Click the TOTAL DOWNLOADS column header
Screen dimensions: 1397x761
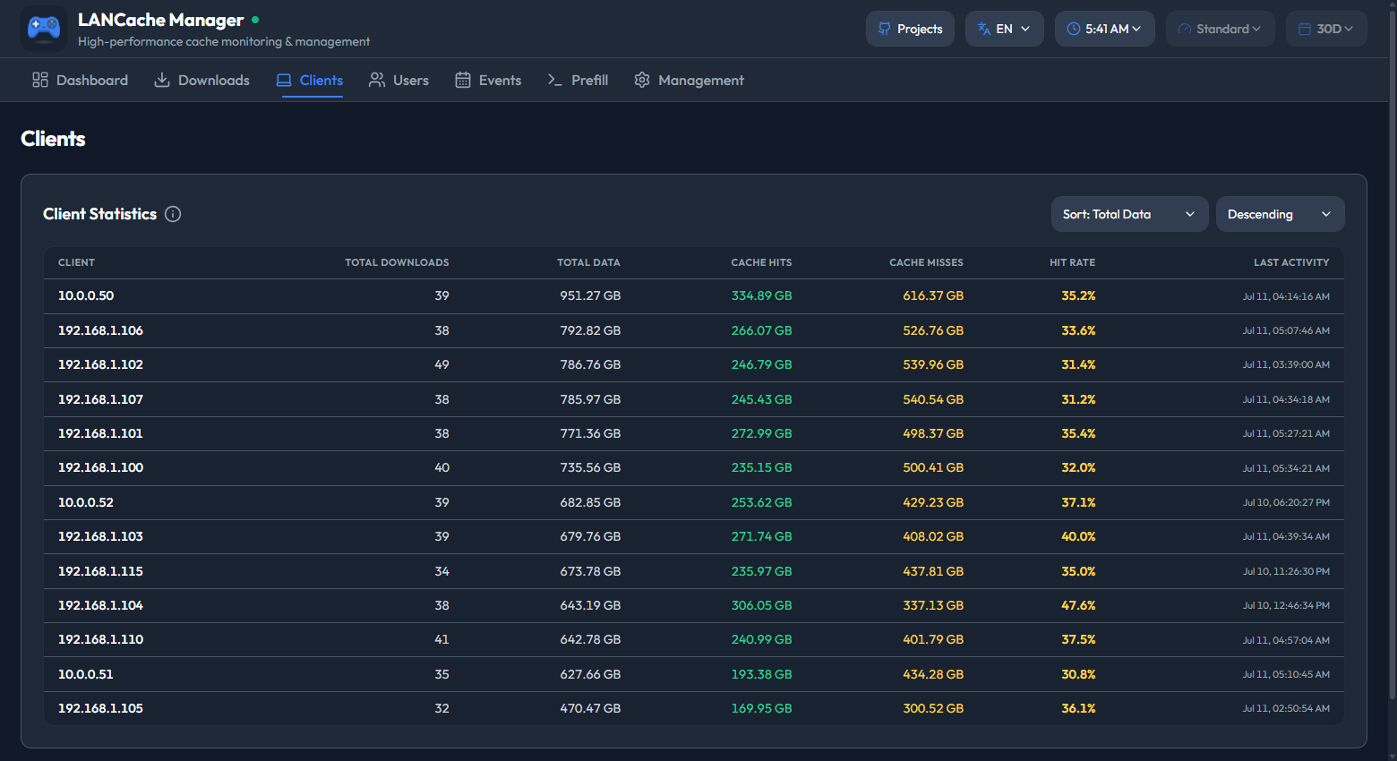397,262
